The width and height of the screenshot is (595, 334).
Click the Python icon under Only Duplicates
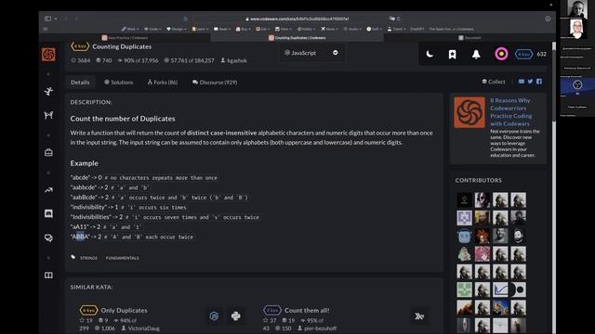(x=235, y=315)
